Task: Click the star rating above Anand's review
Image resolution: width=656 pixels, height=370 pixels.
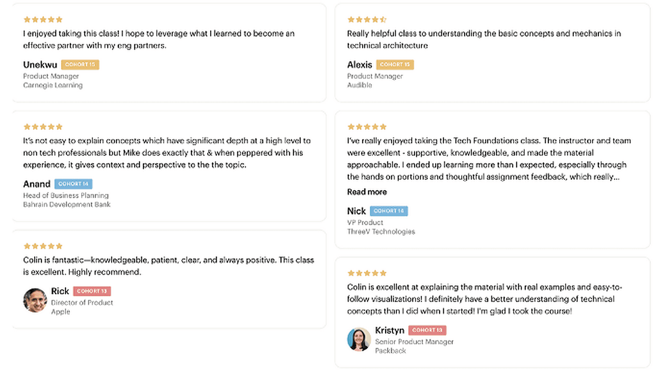Action: (43, 127)
